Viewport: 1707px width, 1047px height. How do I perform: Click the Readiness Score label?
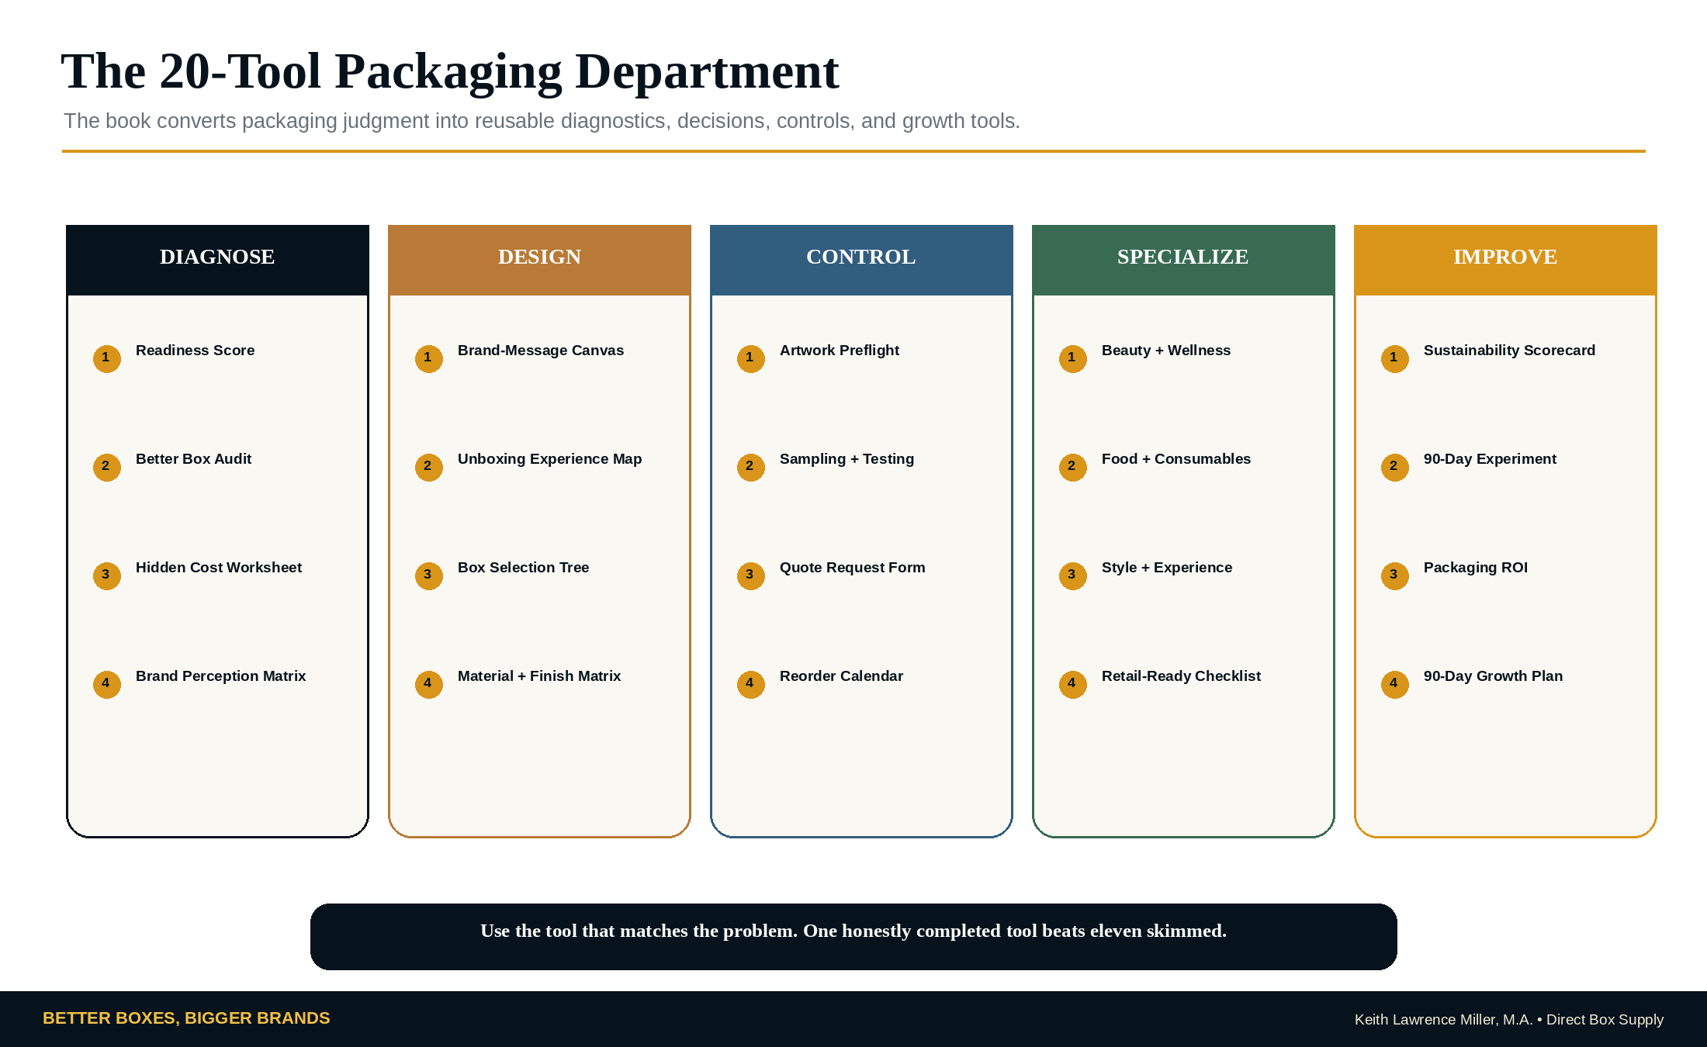pyautogui.click(x=195, y=351)
